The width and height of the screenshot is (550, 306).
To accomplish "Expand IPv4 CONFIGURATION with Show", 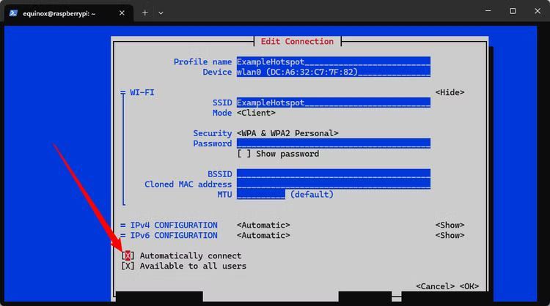I will (x=450, y=225).
